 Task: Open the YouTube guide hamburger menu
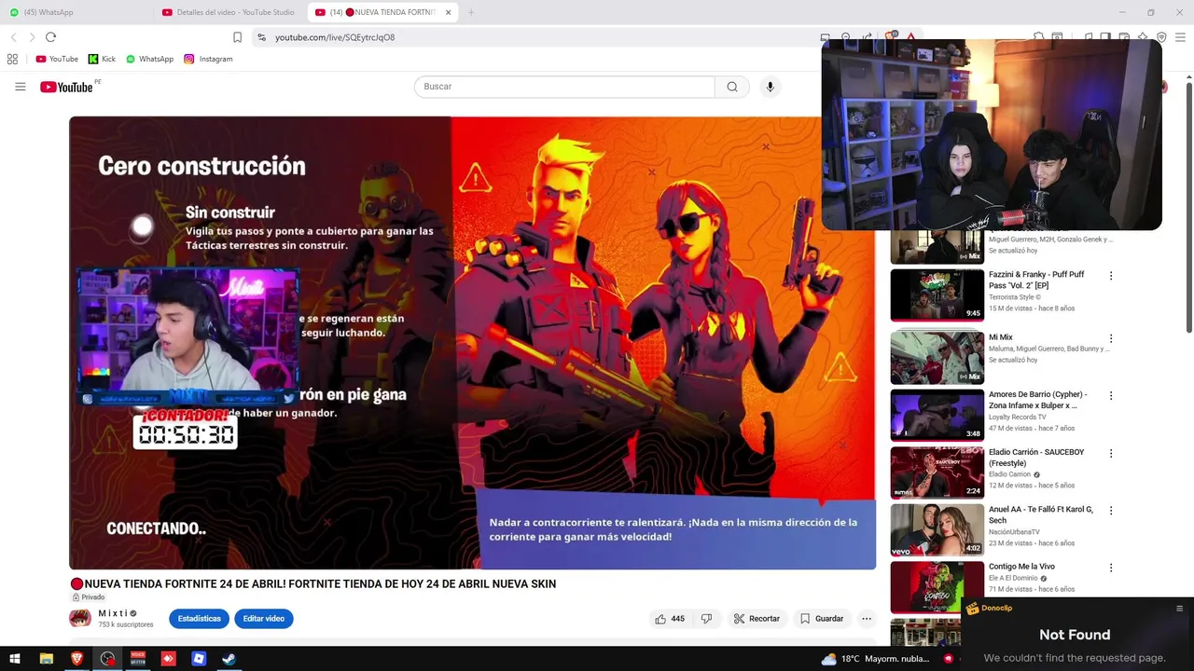(x=20, y=87)
